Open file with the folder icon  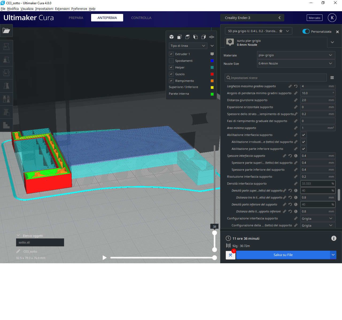(x=6, y=31)
